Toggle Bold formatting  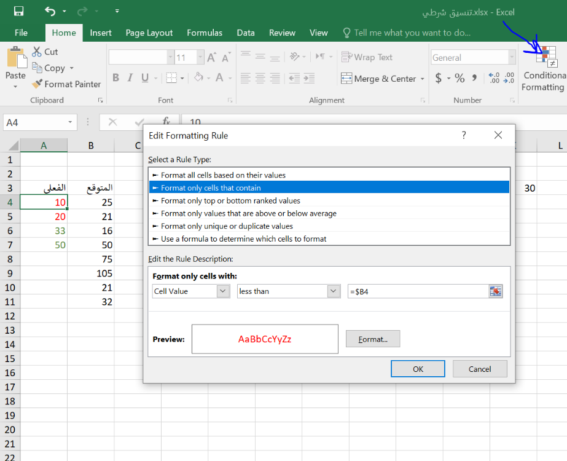pos(115,78)
